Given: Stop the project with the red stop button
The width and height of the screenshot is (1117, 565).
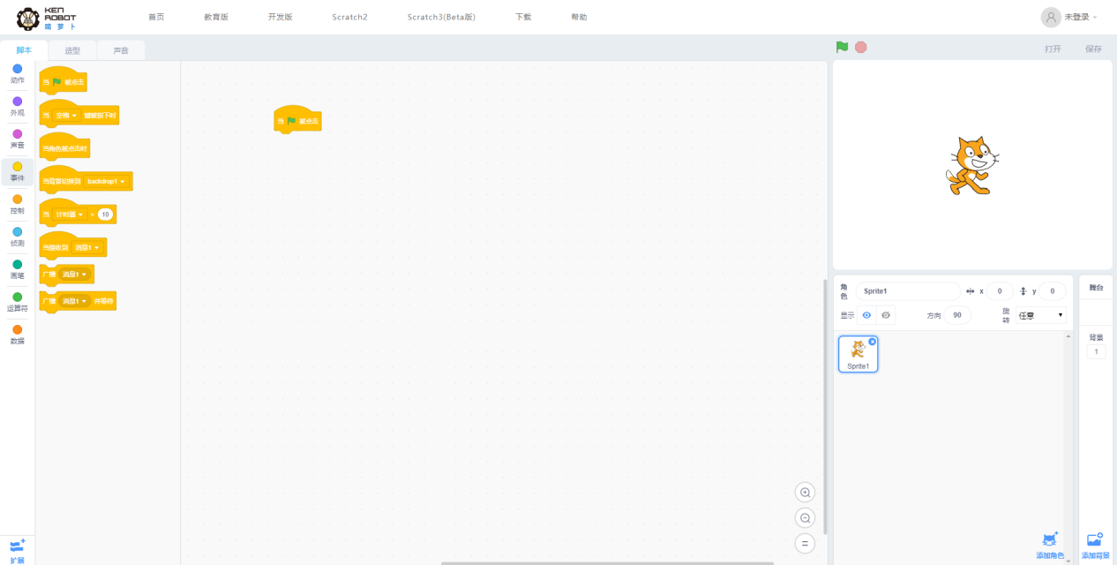Looking at the screenshot, I should click(x=861, y=47).
